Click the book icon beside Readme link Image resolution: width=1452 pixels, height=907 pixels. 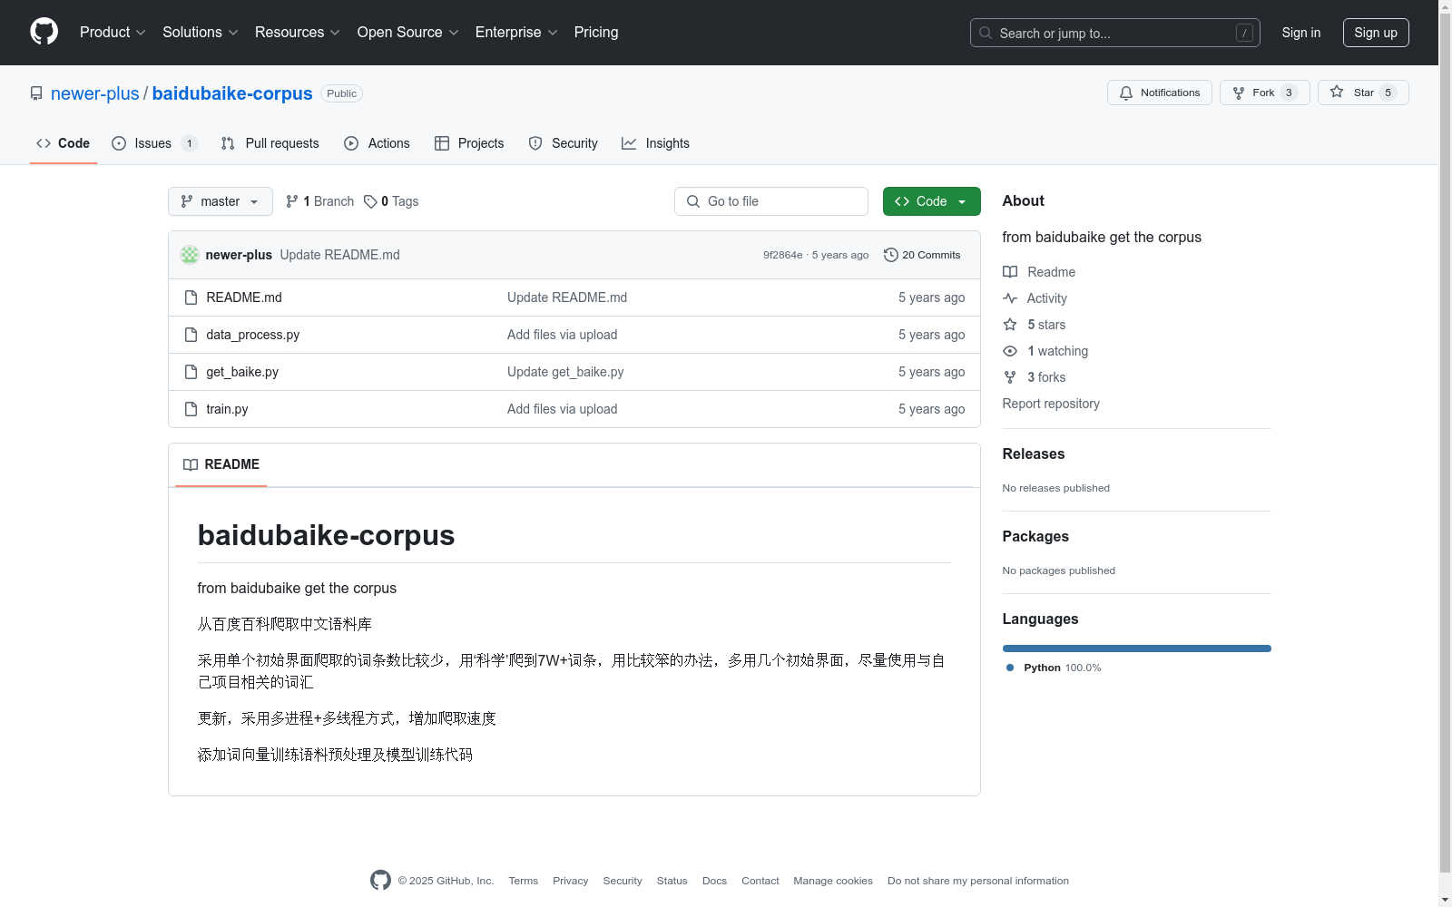(x=1010, y=272)
